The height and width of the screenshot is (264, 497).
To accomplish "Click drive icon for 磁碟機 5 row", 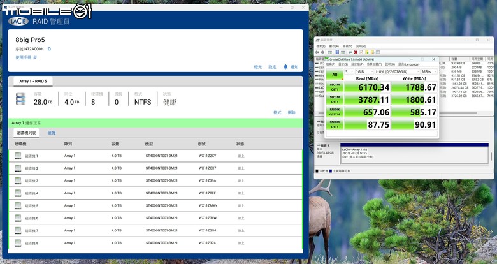I will [x=18, y=205].
